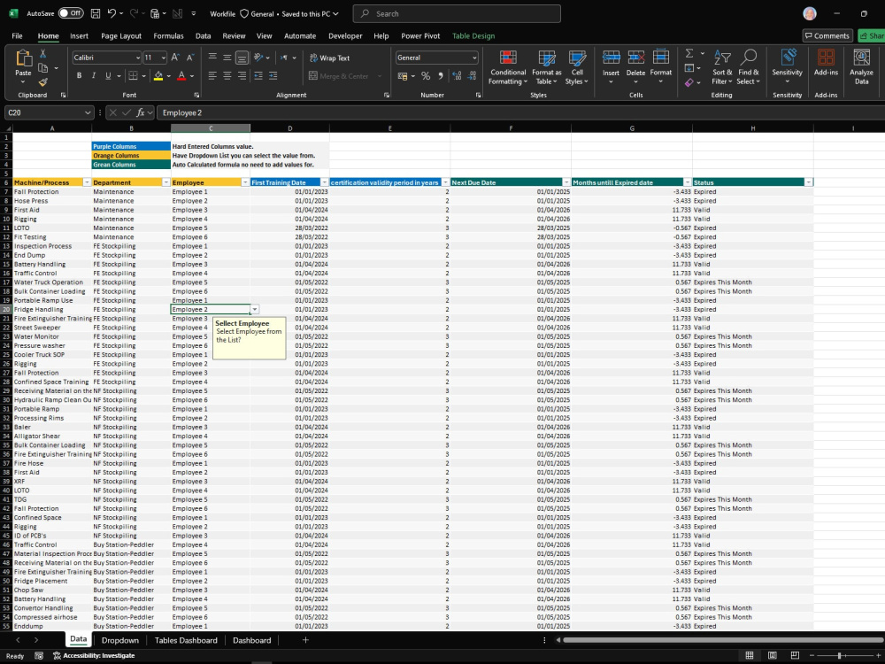Viewport: 885px width, 664px height.
Task: Click the Decrease Decimal icon
Action: [x=472, y=75]
